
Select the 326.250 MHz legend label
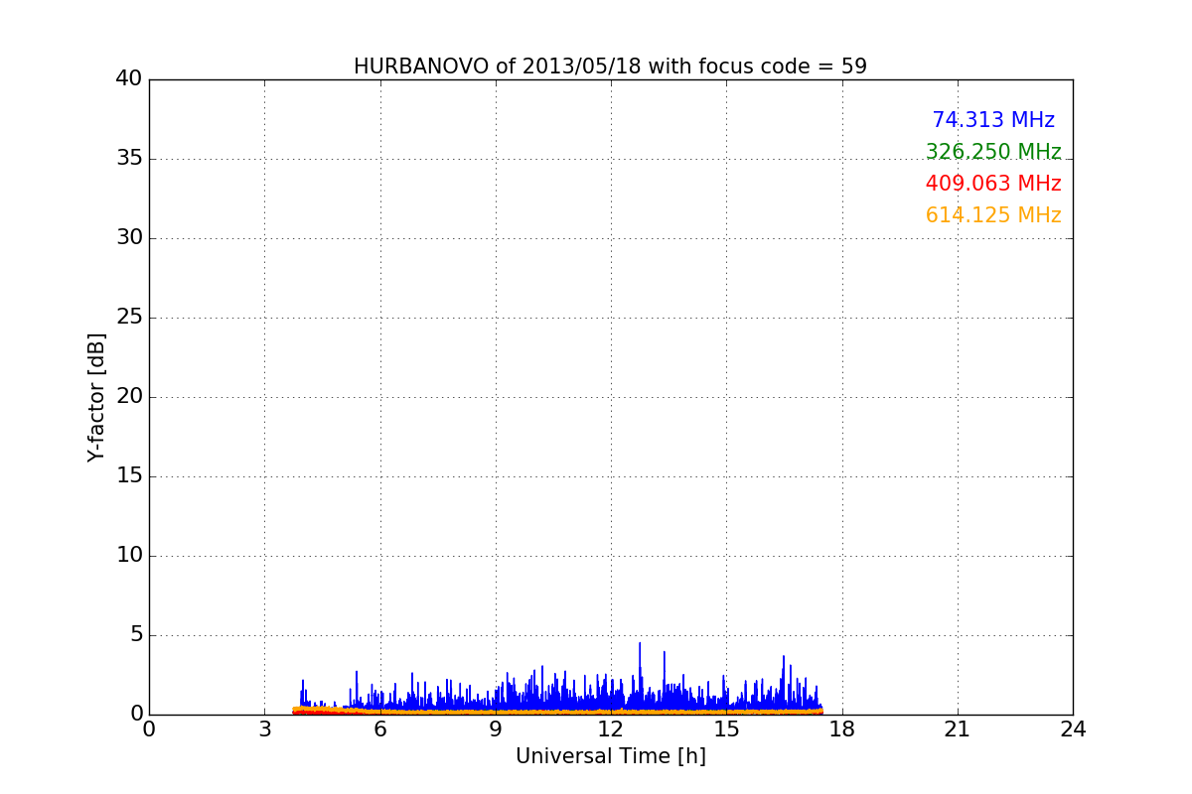(x=993, y=152)
